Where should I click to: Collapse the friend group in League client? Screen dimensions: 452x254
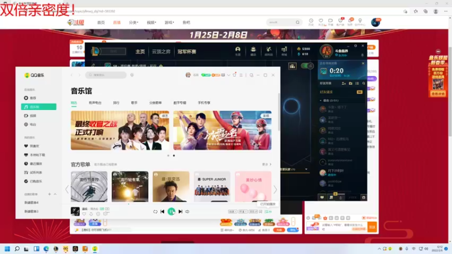click(321, 100)
